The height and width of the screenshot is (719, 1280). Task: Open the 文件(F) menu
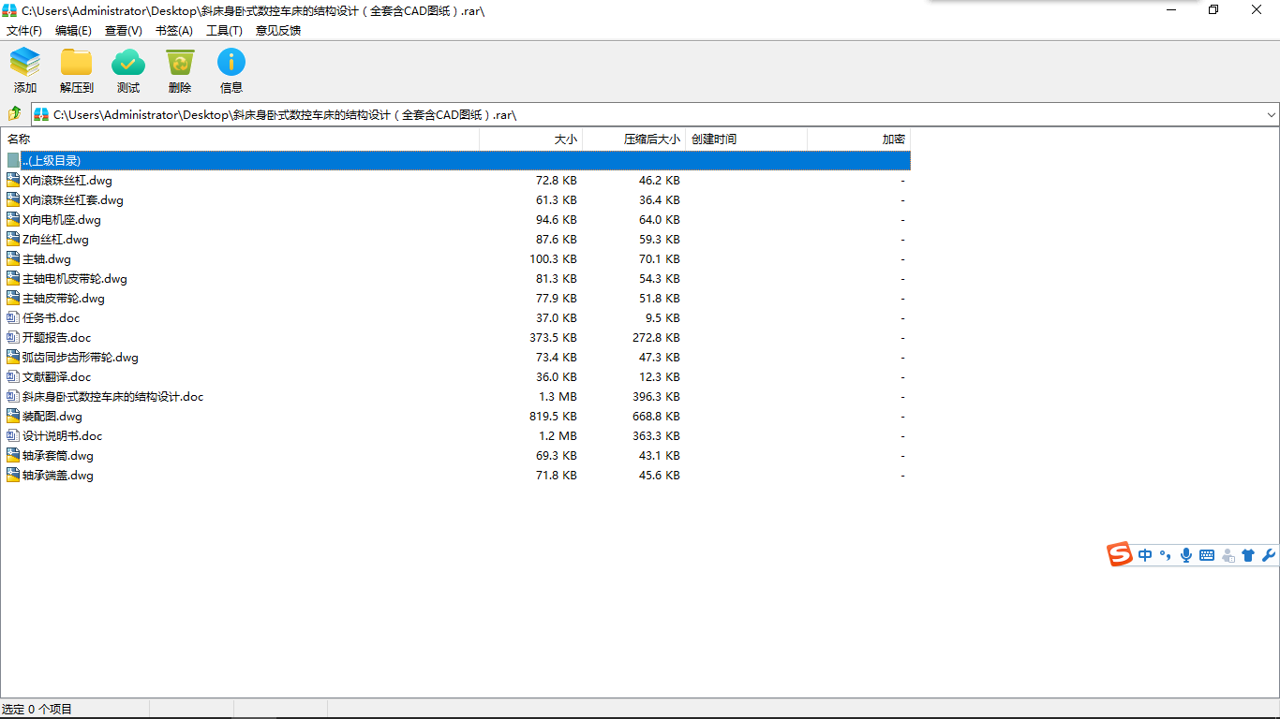point(24,30)
